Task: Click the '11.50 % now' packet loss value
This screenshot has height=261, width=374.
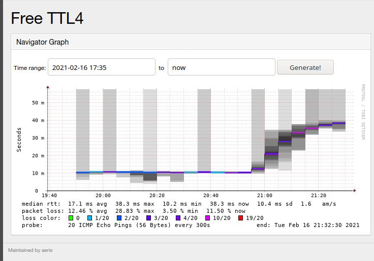Action: (x=226, y=211)
